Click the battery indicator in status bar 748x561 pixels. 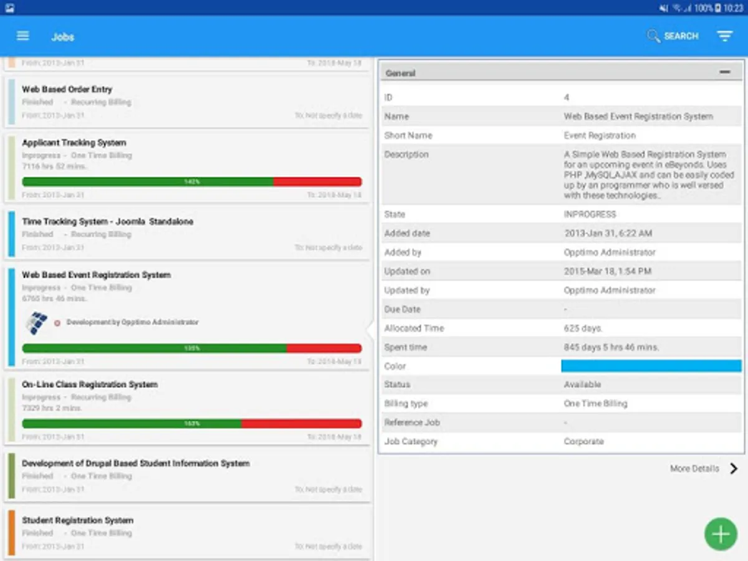point(718,7)
